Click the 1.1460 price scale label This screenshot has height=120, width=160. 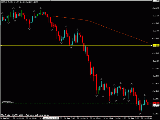156,91
